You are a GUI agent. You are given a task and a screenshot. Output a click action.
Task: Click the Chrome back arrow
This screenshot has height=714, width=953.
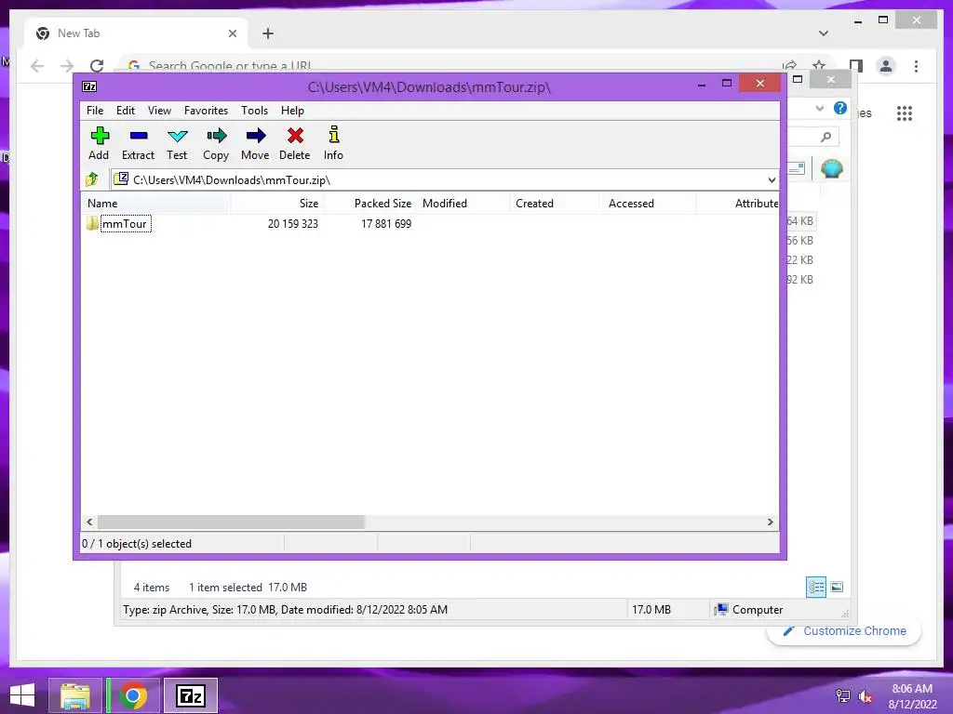point(37,66)
